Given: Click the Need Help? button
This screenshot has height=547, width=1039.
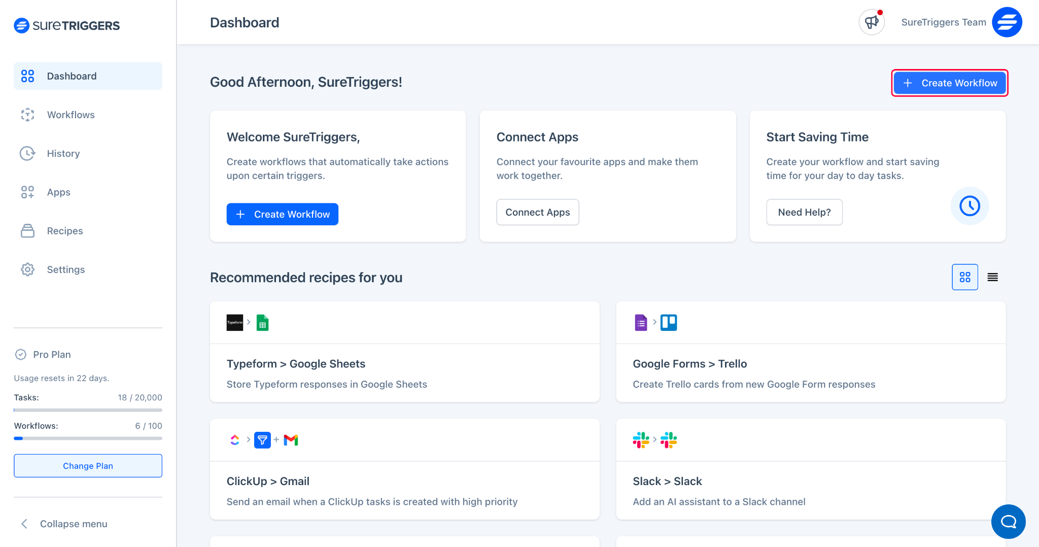Looking at the screenshot, I should (x=804, y=212).
